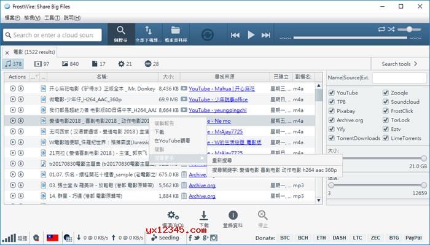Close the 電影 search results tab
This screenshot has width=430, height=245.
coord(7,53)
